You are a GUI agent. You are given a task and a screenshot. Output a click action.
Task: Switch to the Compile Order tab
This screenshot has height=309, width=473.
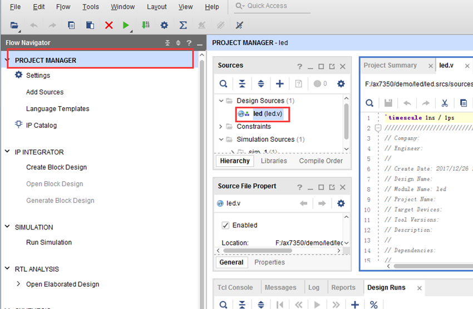point(321,161)
